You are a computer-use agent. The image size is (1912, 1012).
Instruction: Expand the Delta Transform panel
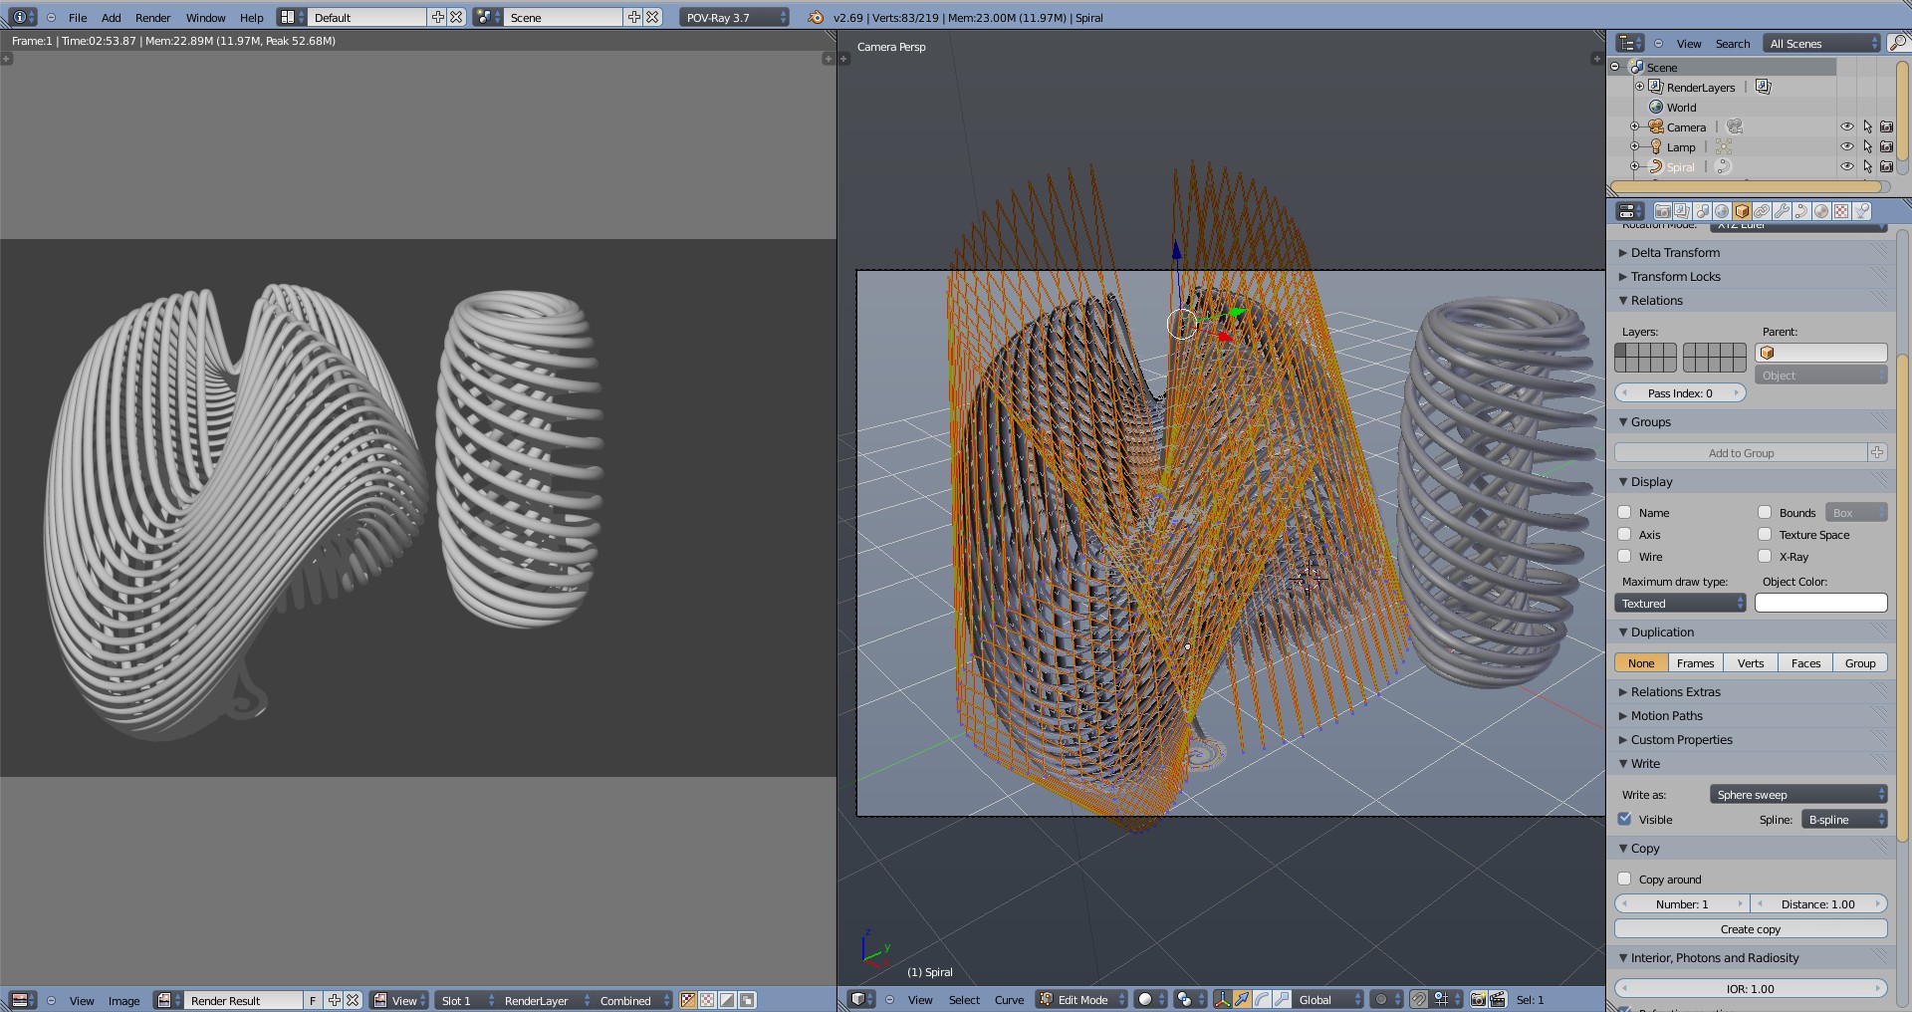(1675, 253)
